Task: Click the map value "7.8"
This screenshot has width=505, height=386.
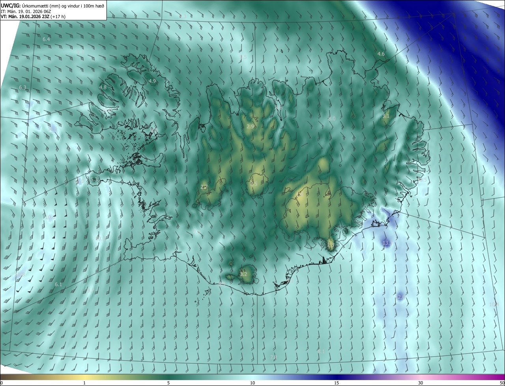Action: point(273,357)
